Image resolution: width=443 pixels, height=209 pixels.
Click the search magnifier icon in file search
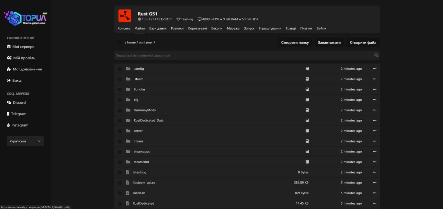pos(376,56)
